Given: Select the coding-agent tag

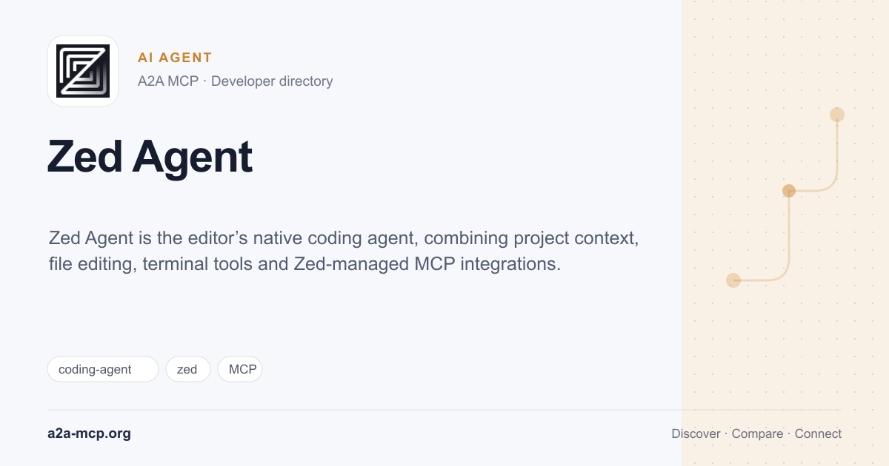Looking at the screenshot, I should (103, 369).
